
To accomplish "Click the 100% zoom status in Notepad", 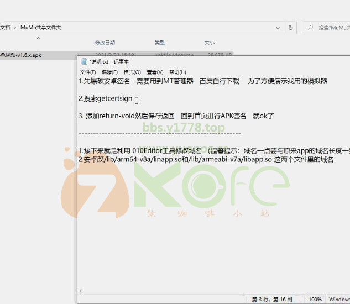I will [315, 300].
